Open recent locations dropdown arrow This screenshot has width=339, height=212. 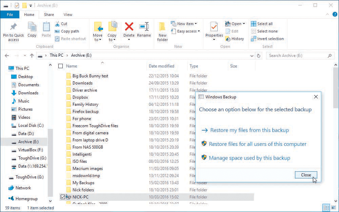(x=25, y=56)
